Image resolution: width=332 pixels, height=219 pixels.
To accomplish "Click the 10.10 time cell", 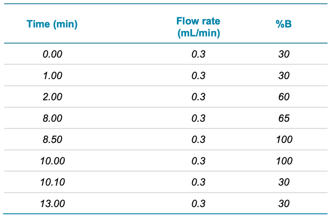I will tap(52, 182).
